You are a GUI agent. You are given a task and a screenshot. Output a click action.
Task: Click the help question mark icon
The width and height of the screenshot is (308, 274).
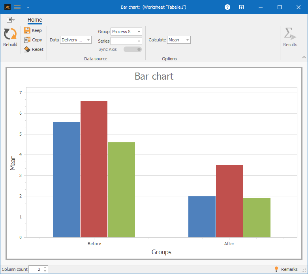pos(227,7)
